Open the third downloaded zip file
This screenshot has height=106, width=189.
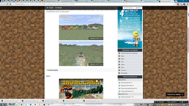(x=50, y=101)
